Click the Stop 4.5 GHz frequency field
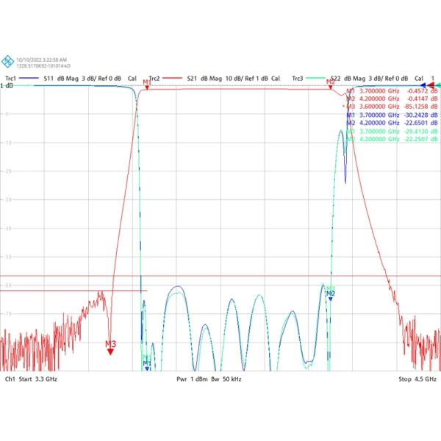Image resolution: width=441 pixels, height=441 pixels. 417,379
